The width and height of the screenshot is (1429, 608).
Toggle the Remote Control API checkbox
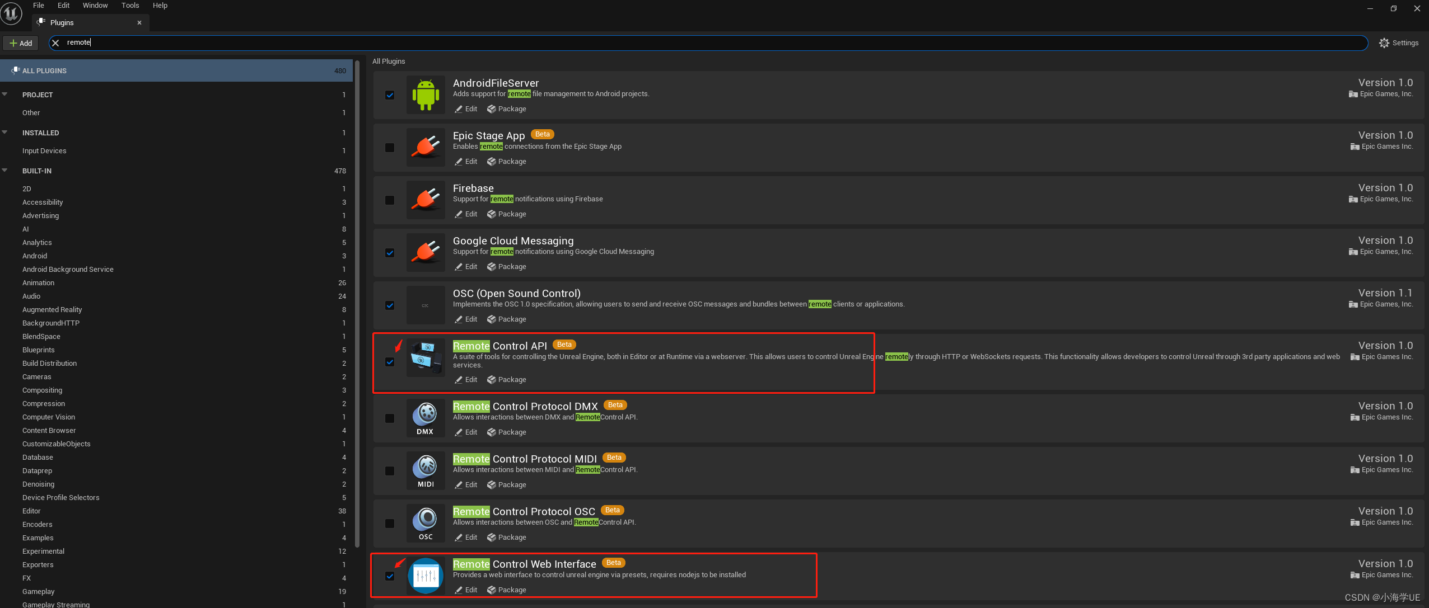[390, 362]
